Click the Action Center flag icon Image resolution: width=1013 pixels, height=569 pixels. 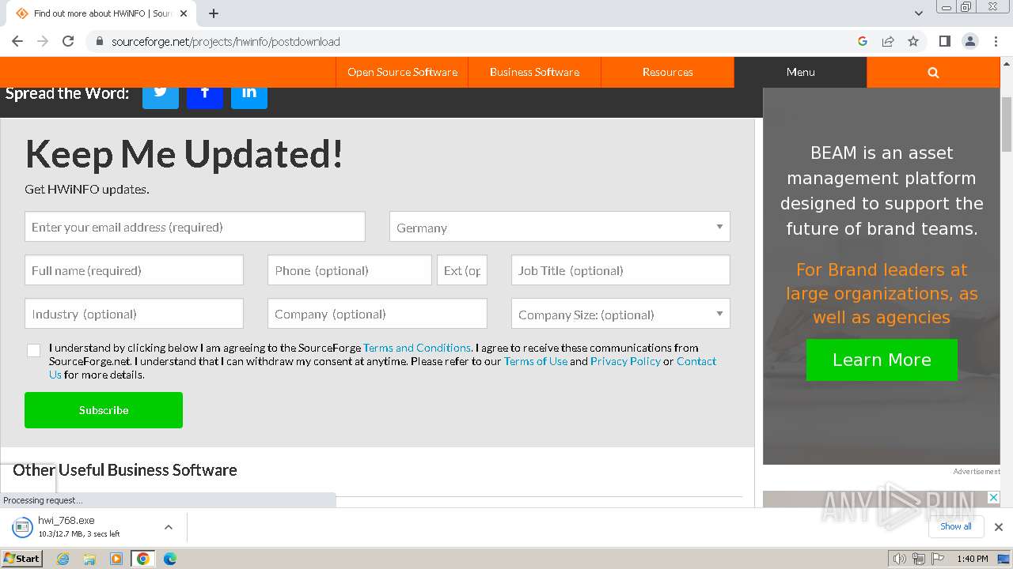(x=938, y=559)
